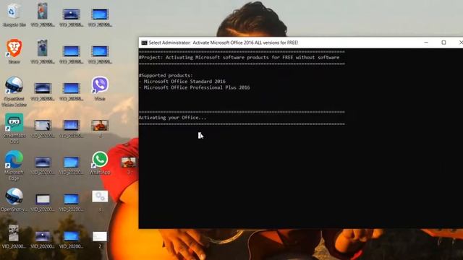Open the Microsoft Edge shortcut
Viewport: 463px width, 260px height.
coord(14,165)
